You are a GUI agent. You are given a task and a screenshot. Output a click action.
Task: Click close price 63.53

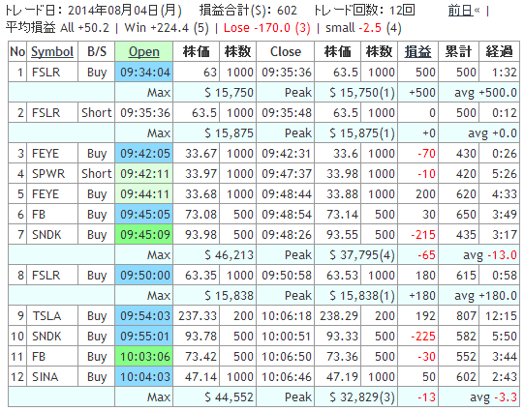342,276
